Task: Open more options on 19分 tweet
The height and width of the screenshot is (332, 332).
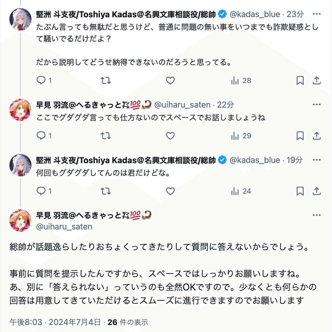Action: point(317,160)
